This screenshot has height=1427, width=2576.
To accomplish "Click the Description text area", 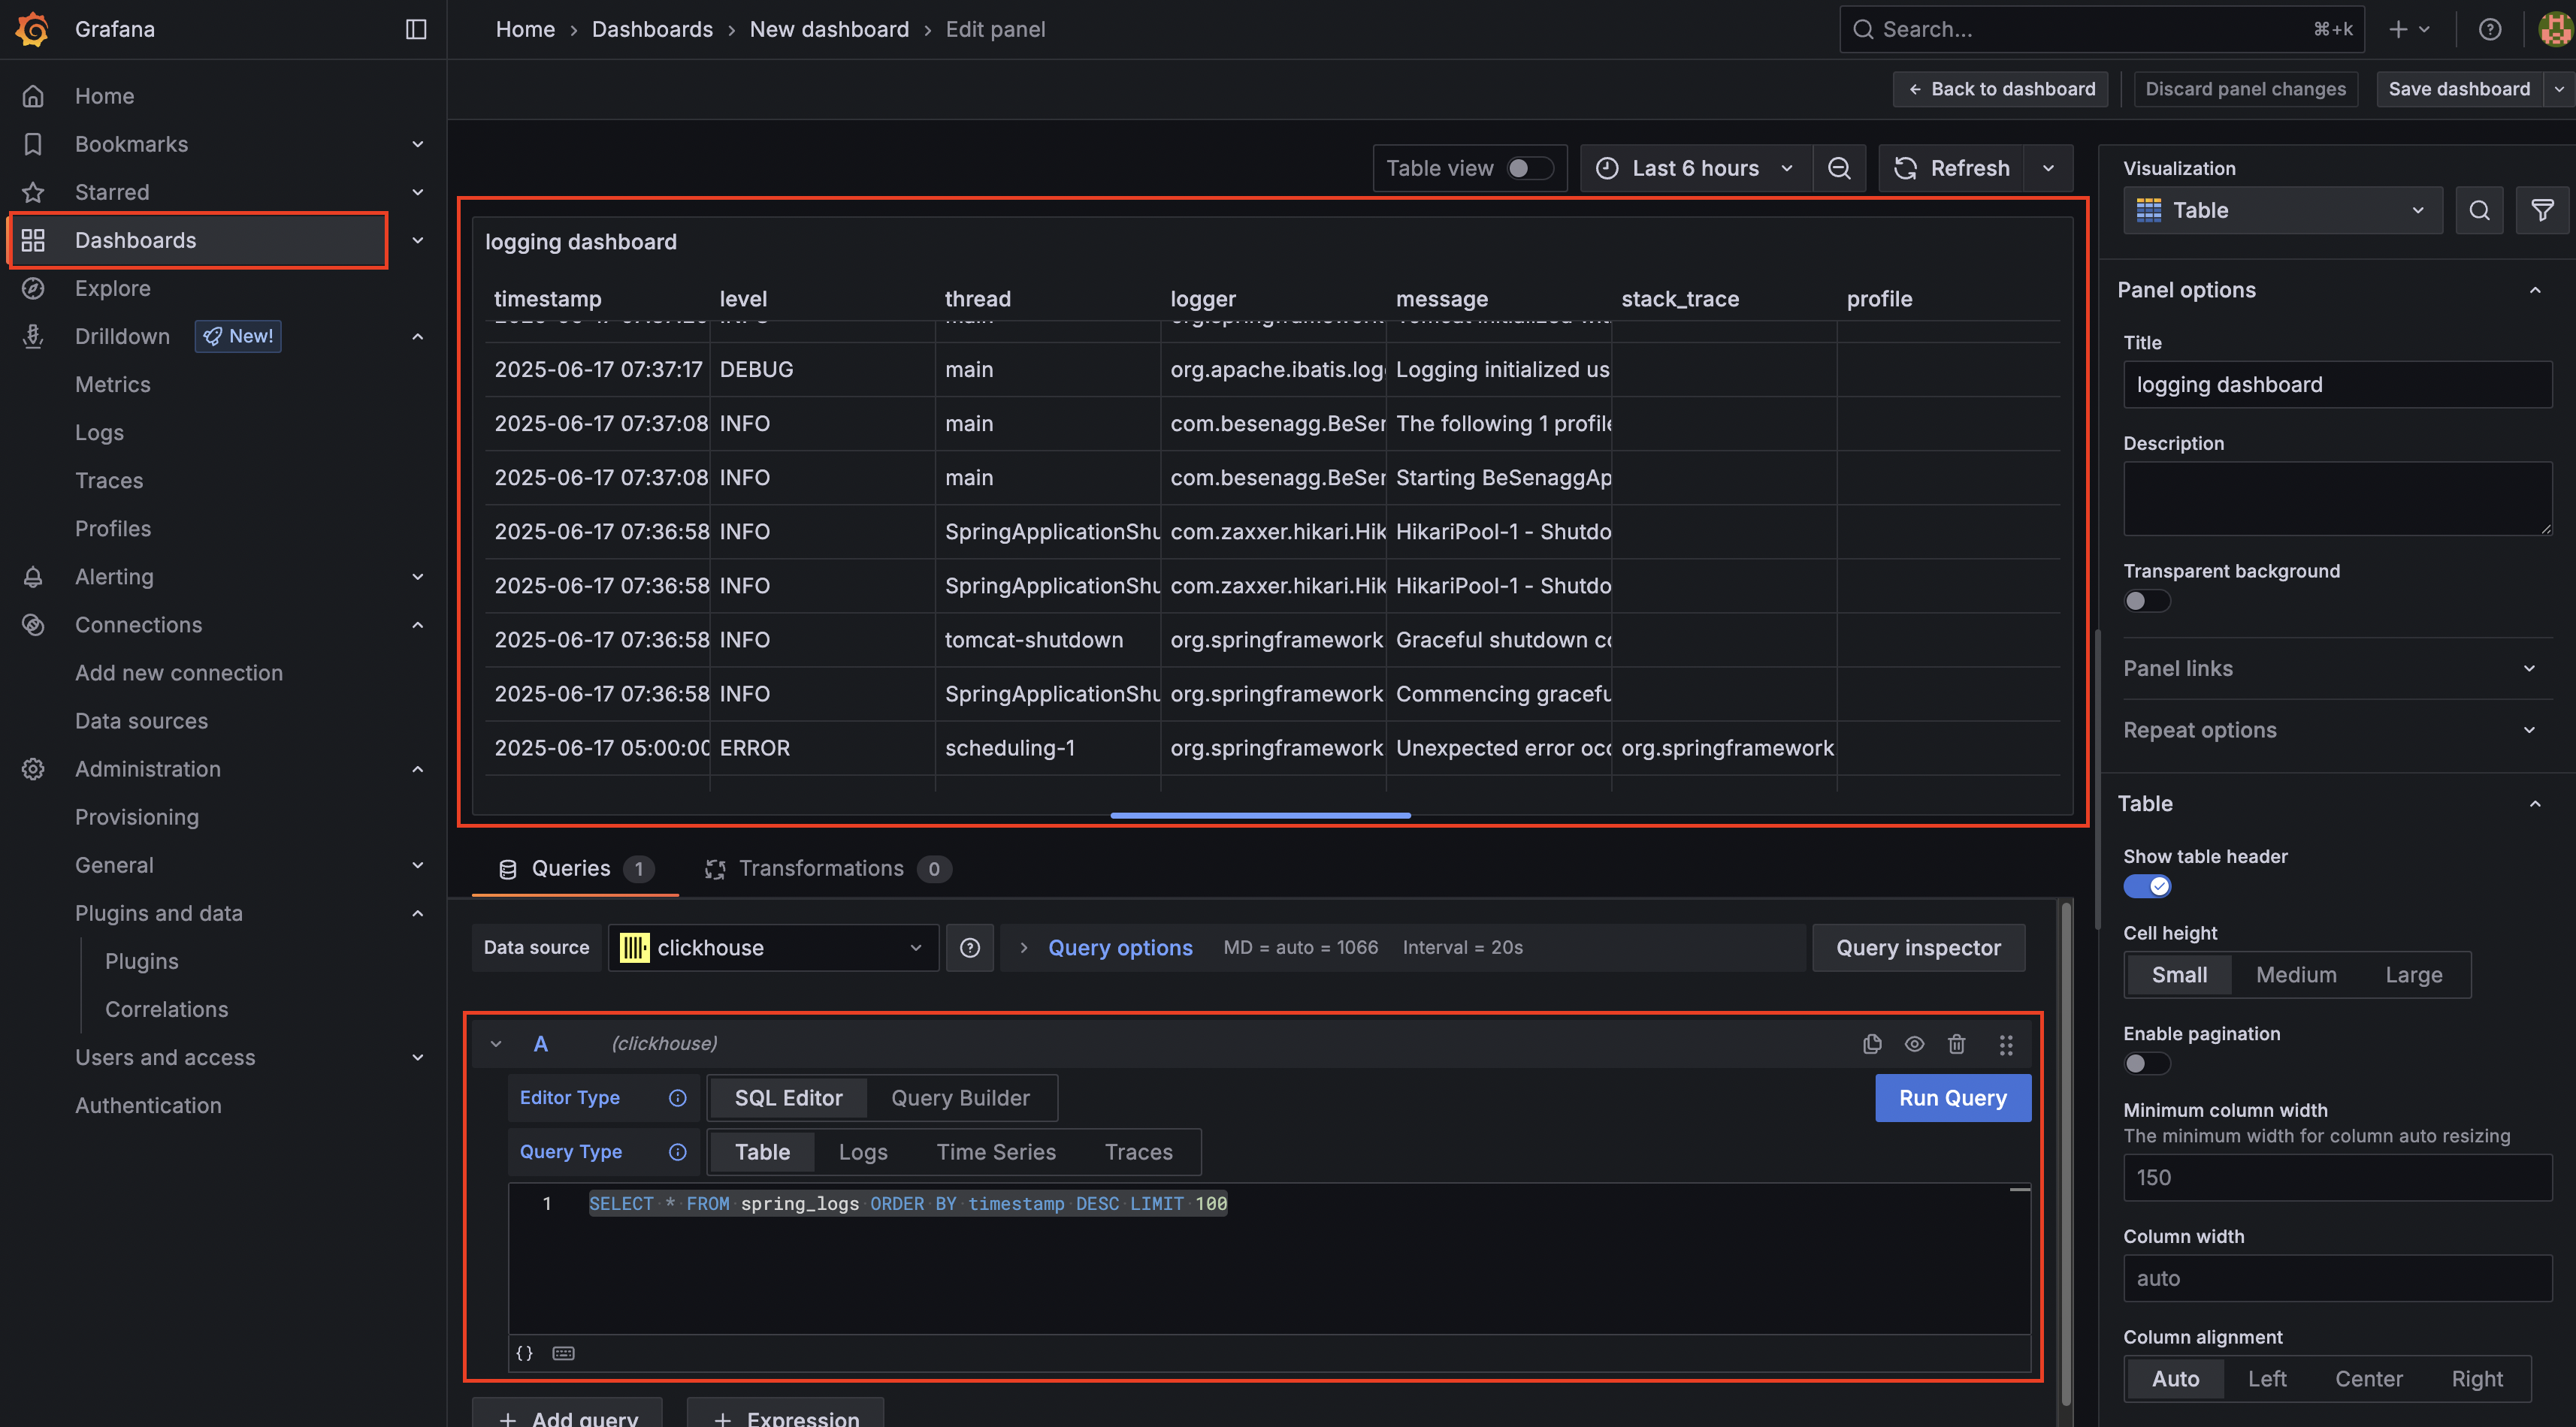I will click(x=2337, y=499).
